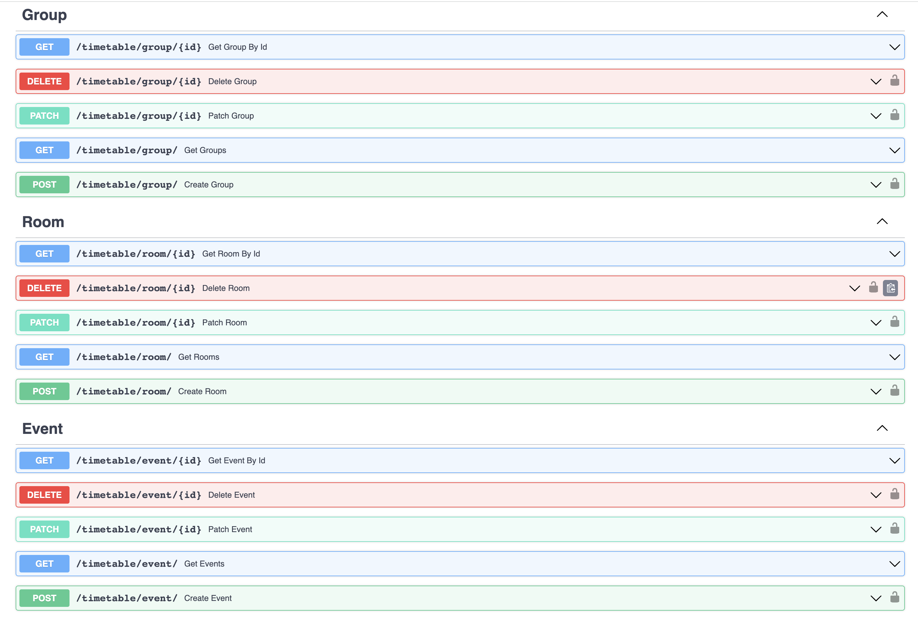
Task: Click authorization lock on Patch Group
Action: 894,115
